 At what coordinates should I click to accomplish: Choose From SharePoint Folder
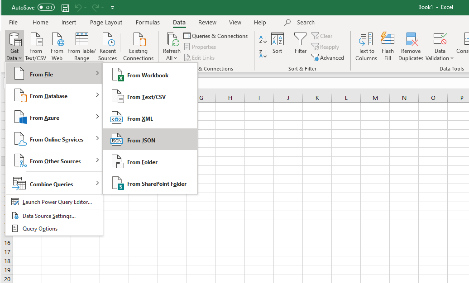coord(150,184)
